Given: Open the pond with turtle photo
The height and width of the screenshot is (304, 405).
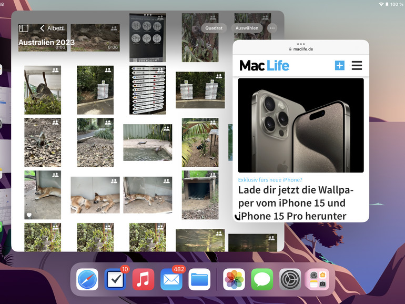Looking at the screenshot, I should [148, 143].
